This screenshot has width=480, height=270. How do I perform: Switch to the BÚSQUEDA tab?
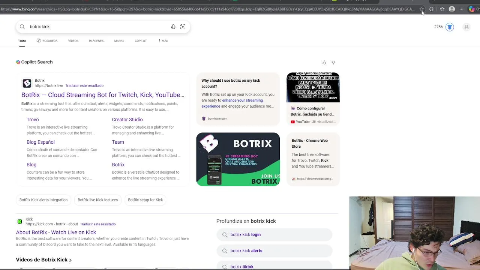pos(47,40)
